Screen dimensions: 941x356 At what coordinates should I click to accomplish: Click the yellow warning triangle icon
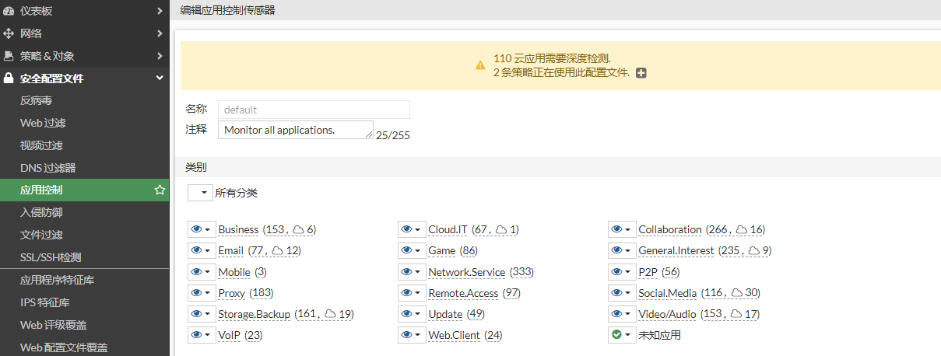tap(480, 66)
